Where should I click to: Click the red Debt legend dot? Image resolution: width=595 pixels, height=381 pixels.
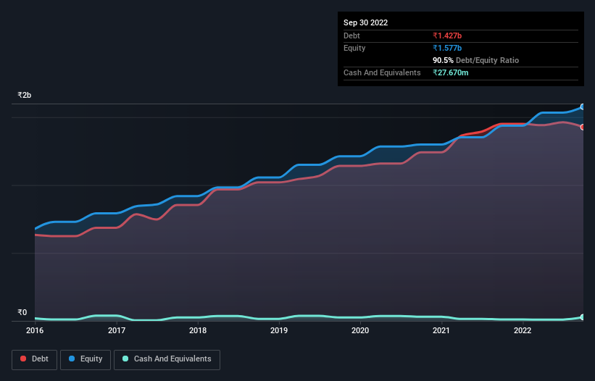(x=23, y=359)
